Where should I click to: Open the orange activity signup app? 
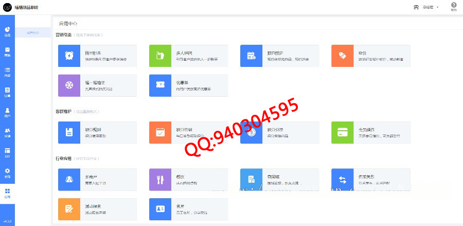(x=69, y=209)
